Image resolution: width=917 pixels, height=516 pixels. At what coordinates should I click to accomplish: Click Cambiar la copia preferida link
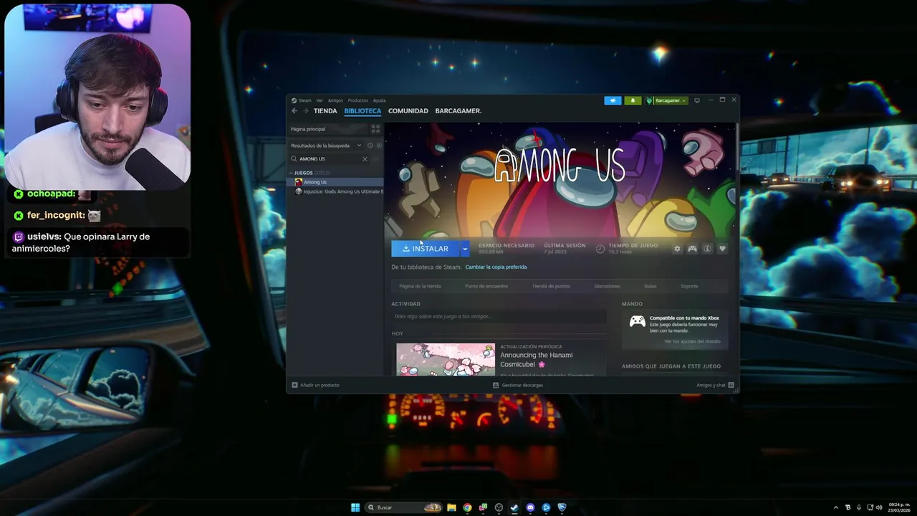[496, 267]
